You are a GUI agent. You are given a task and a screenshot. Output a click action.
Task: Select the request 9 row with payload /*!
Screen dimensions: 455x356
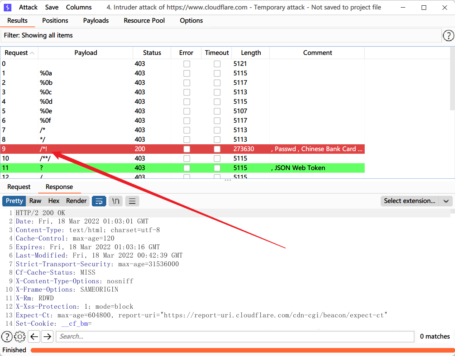point(182,149)
